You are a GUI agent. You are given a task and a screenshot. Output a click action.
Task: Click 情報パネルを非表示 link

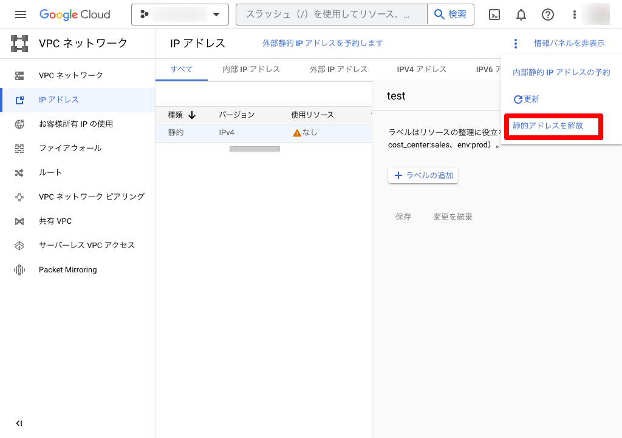pos(569,43)
